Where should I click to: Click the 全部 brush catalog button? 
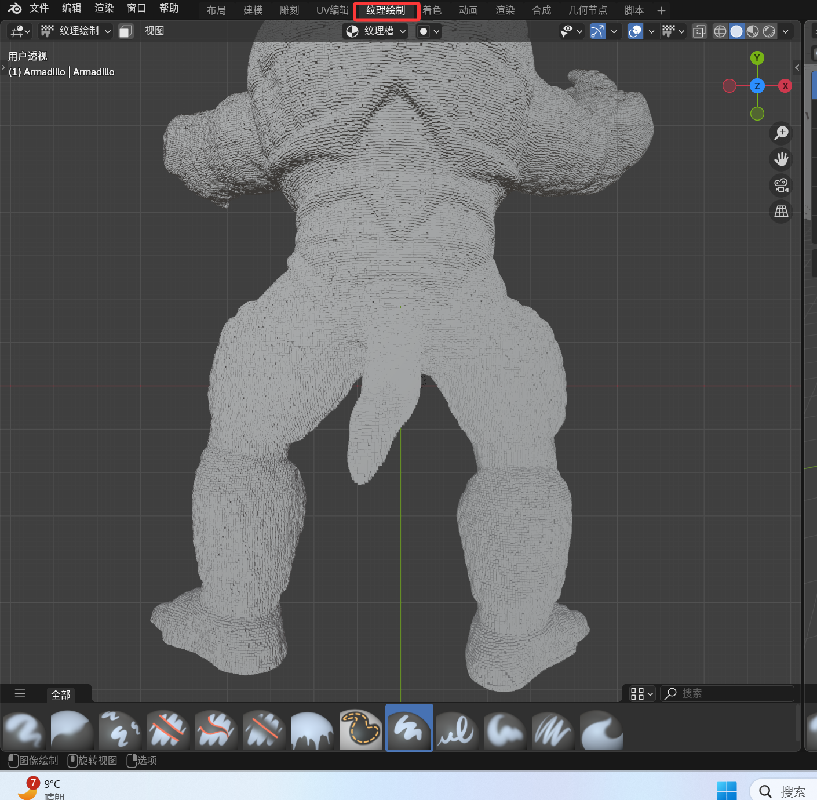[61, 694]
